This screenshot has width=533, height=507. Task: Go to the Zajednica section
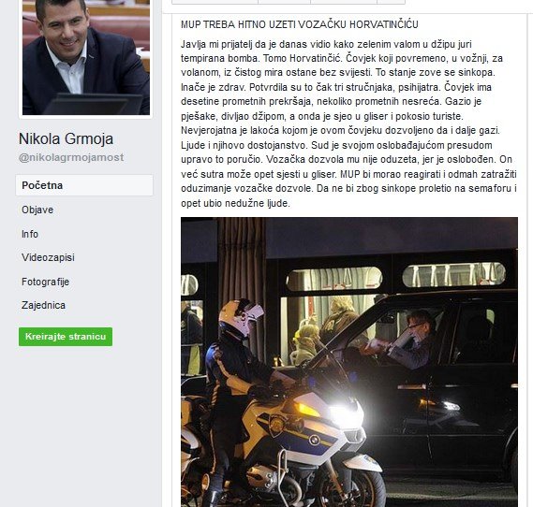point(43,305)
